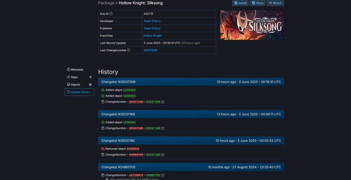Image resolution: width=351 pixels, height=180 pixels.
Task: Click the new value 29337189 in green
Action: point(153,128)
